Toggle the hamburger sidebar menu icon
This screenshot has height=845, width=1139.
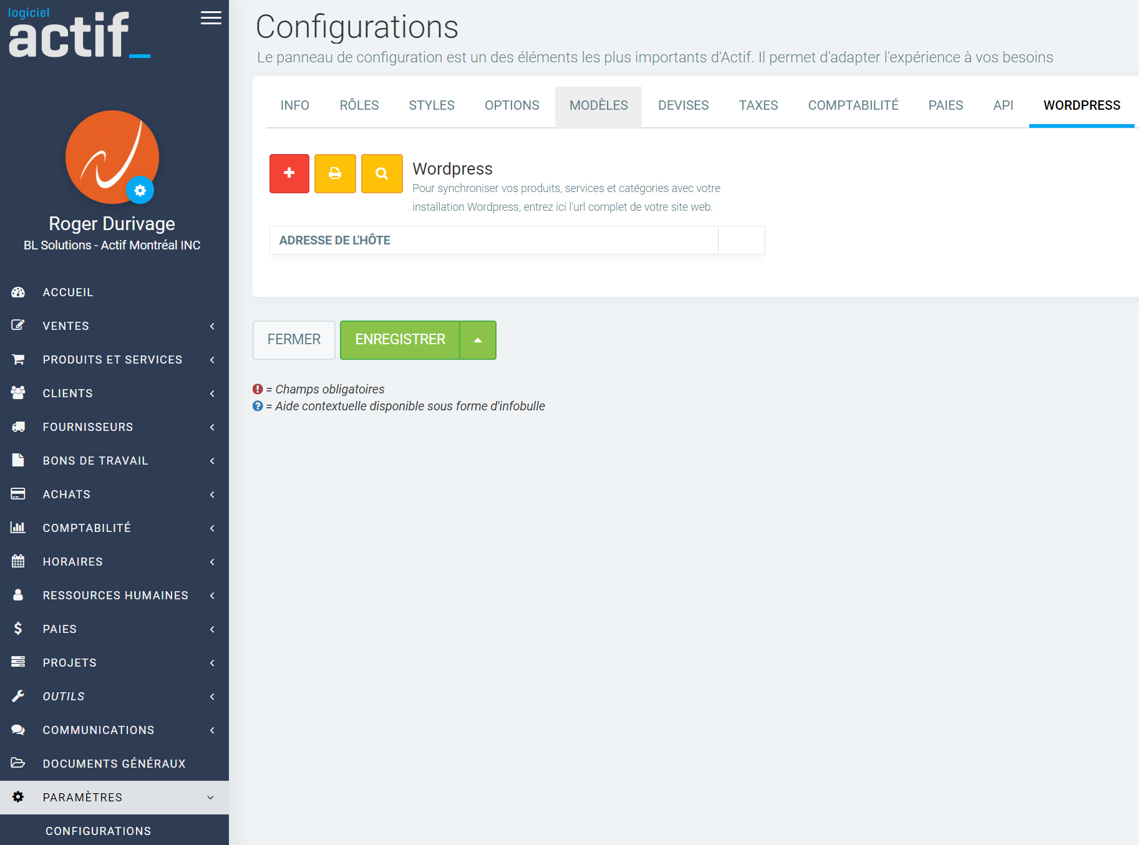point(211,18)
